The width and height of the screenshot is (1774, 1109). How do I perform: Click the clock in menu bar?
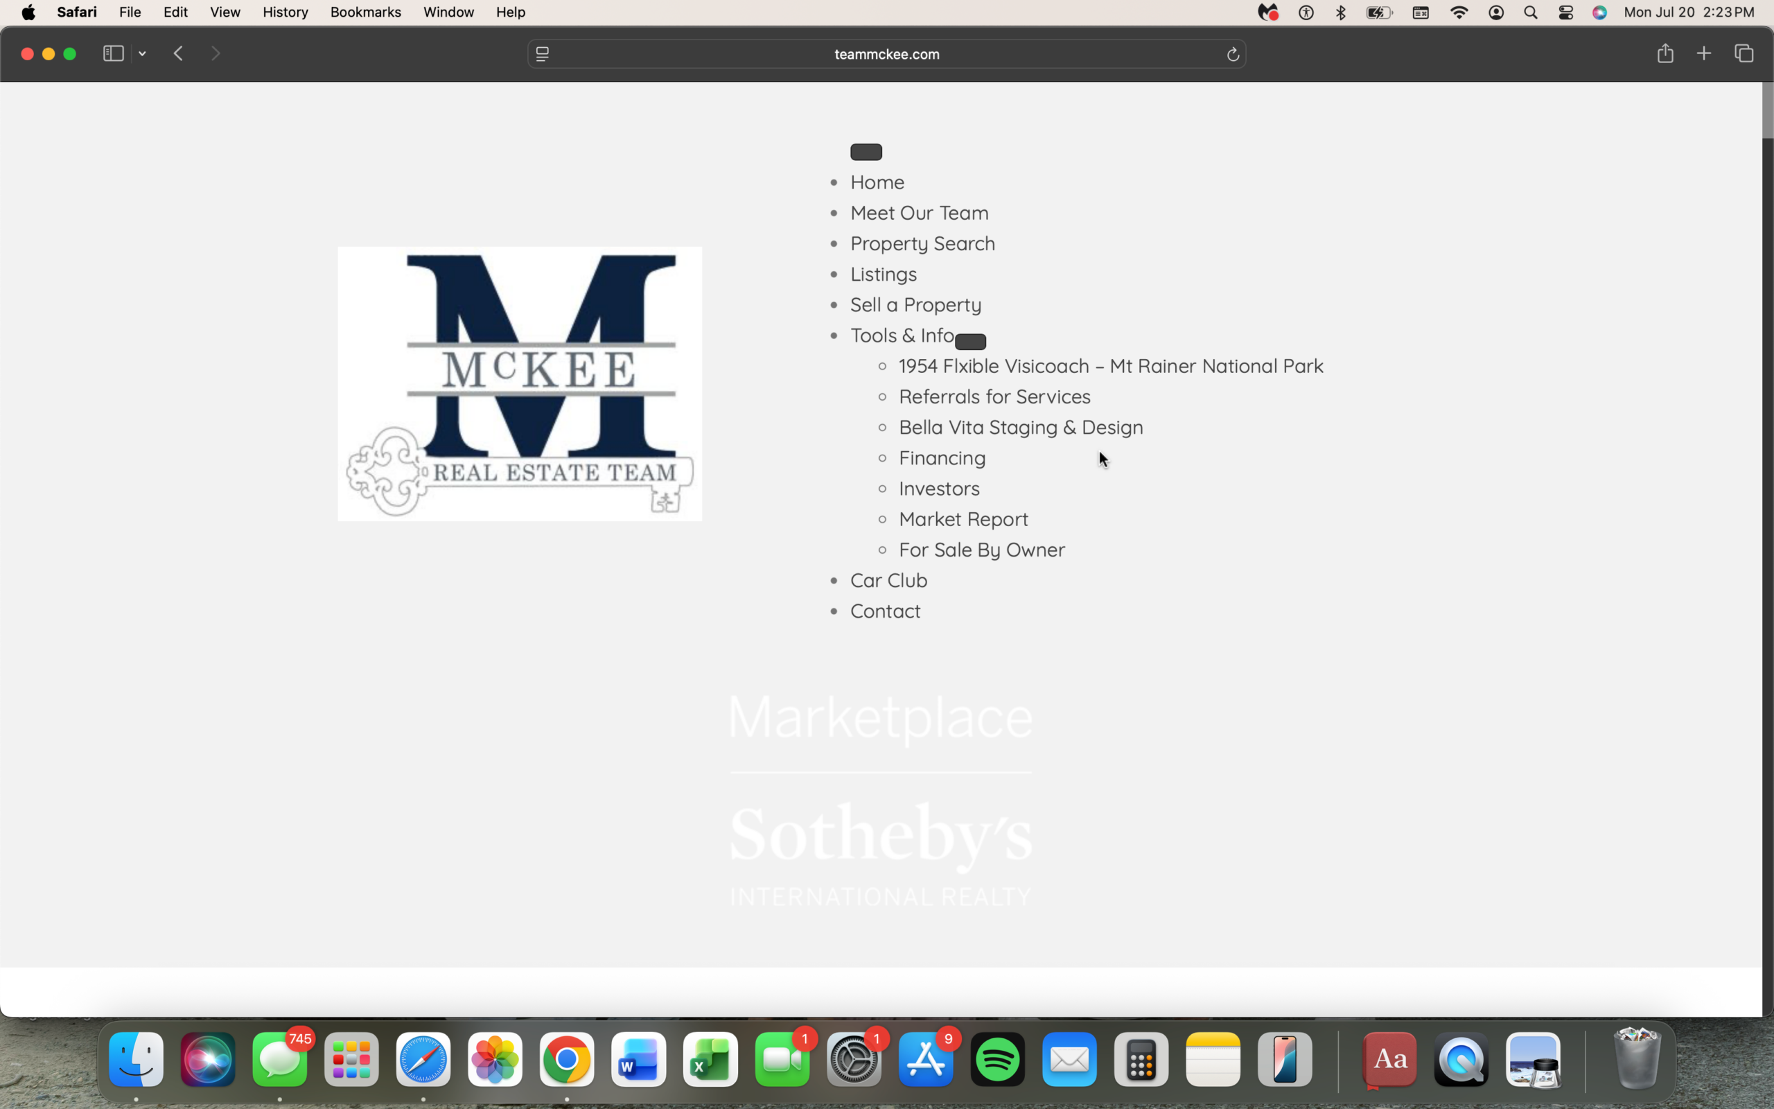[x=1689, y=12]
